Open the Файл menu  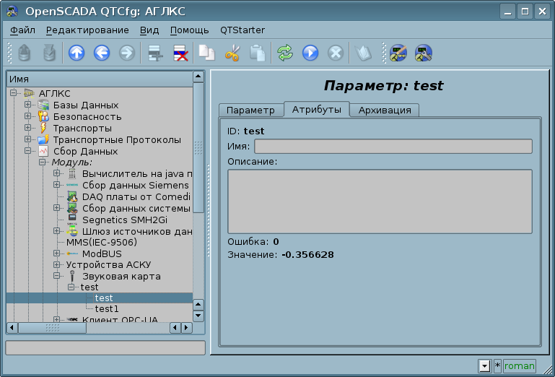click(x=22, y=30)
